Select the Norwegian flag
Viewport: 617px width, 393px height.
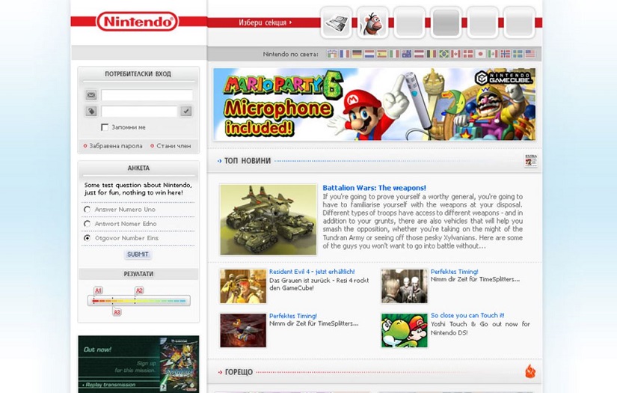click(x=506, y=54)
